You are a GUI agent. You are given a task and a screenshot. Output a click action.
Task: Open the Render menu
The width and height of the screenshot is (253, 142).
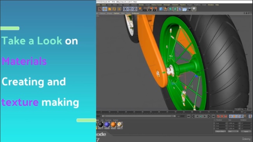point(141,5)
